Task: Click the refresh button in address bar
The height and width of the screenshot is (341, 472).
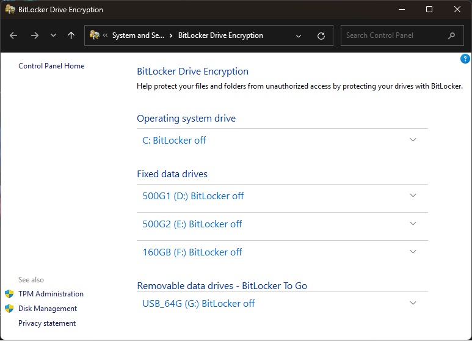Action: (x=321, y=35)
